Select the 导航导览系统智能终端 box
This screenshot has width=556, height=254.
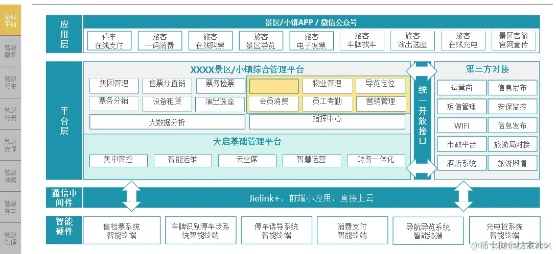point(428,231)
